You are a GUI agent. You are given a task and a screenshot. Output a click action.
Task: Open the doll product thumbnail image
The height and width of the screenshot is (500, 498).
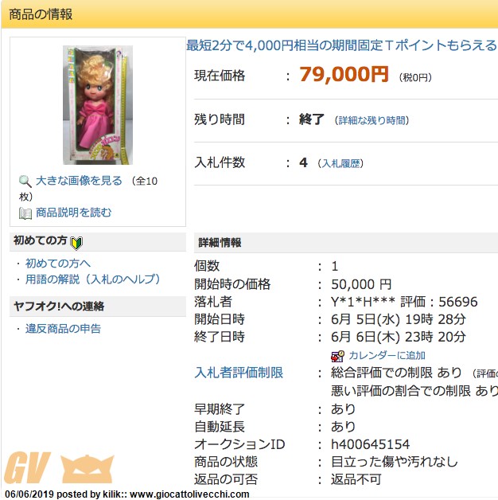pos(98,105)
